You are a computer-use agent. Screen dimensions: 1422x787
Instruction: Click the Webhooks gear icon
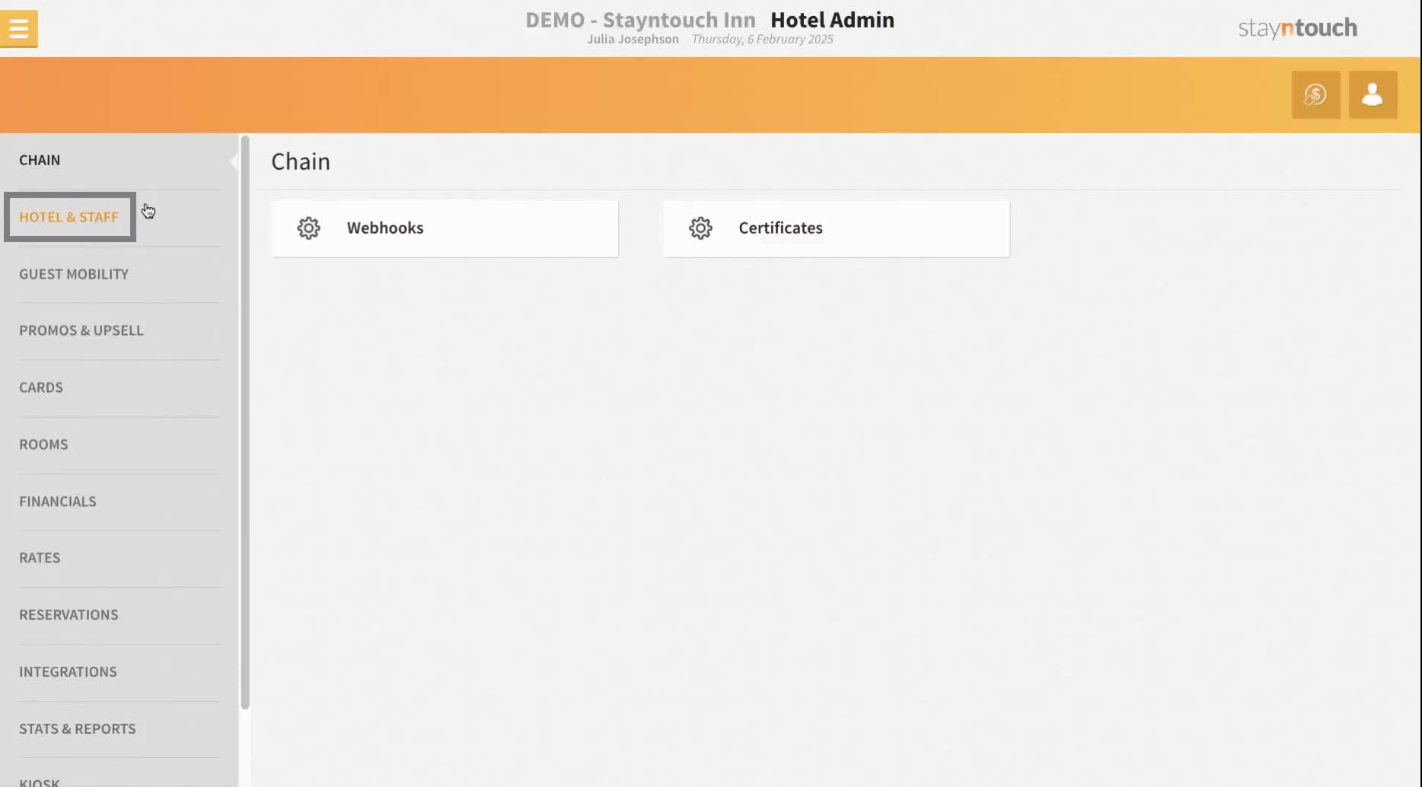point(308,228)
